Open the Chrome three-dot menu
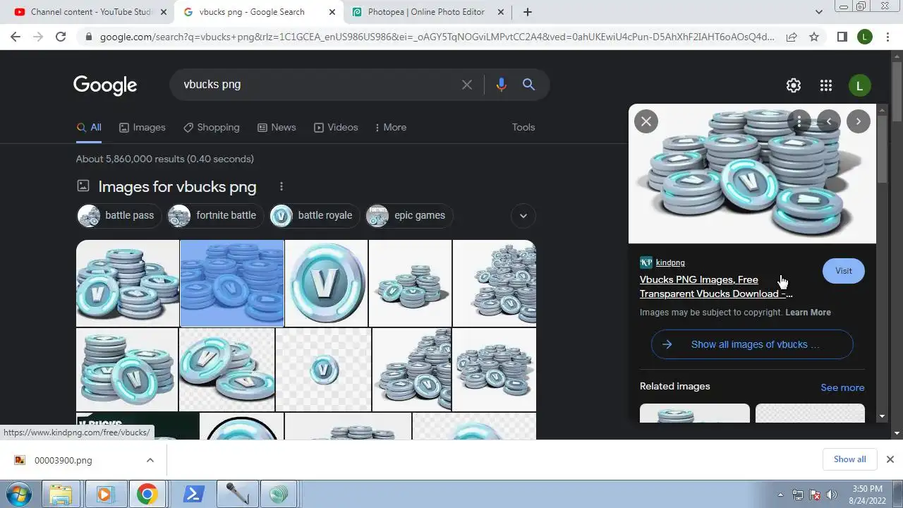 point(887,37)
